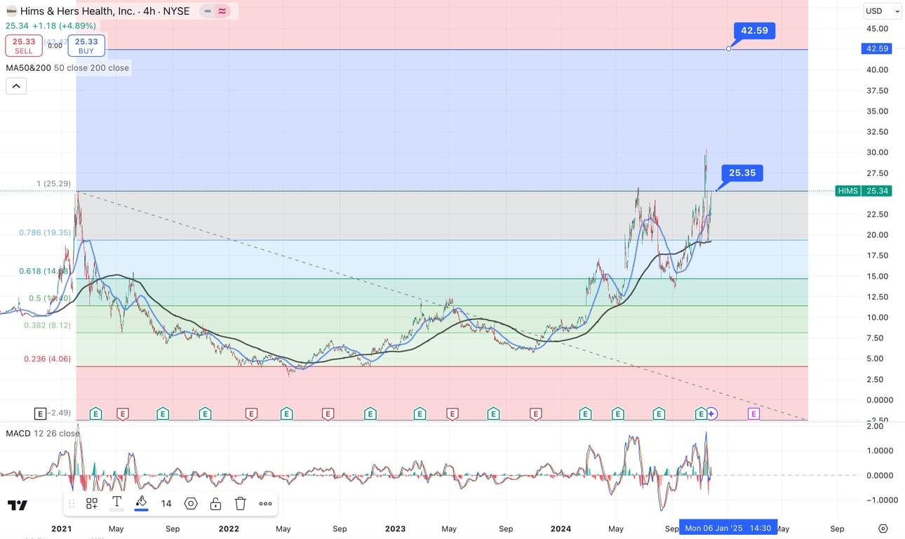This screenshot has height=539, width=905.
Task: Select the MACD 12 26 close legend
Action: 42,433
